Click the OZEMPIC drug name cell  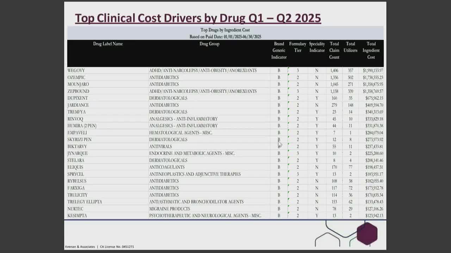76,77
